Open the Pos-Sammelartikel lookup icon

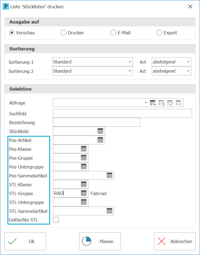pos(109,175)
